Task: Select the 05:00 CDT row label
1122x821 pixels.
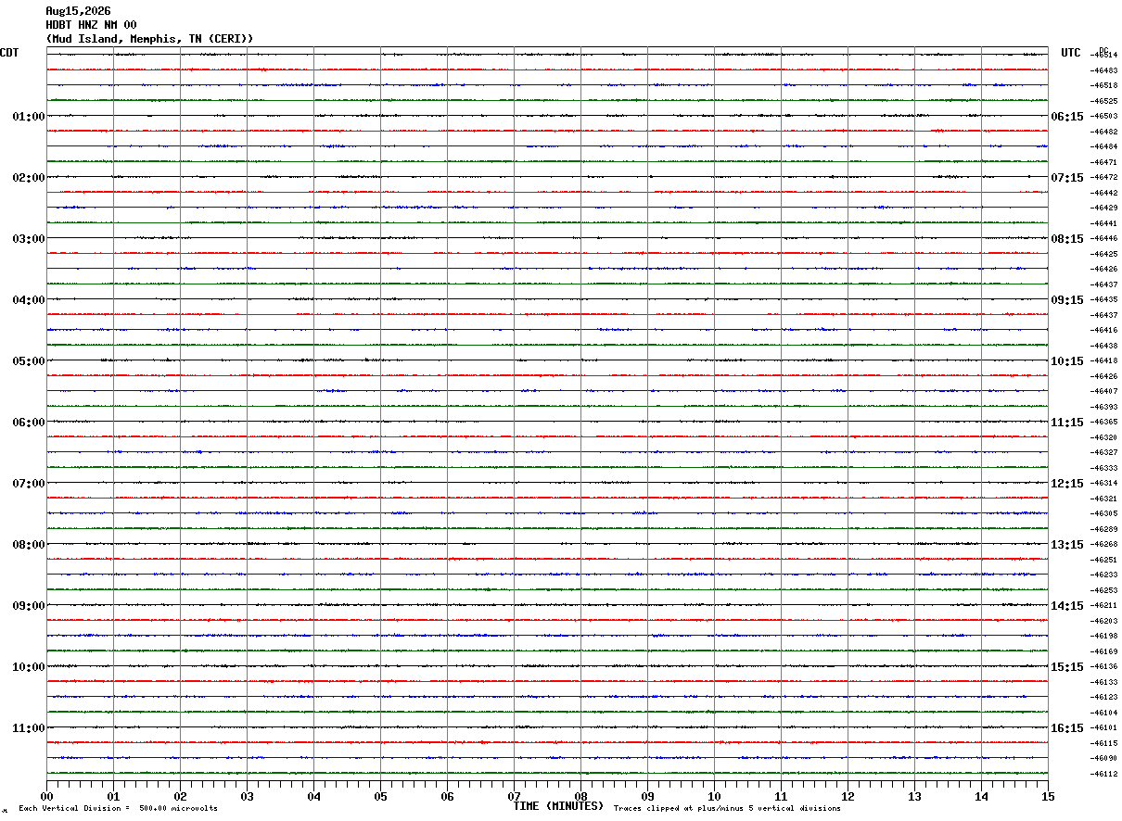Action: (x=29, y=361)
